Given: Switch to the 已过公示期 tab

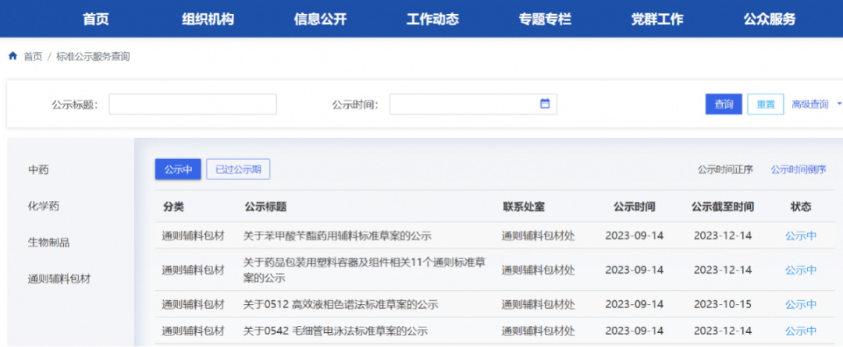Looking at the screenshot, I should (238, 169).
